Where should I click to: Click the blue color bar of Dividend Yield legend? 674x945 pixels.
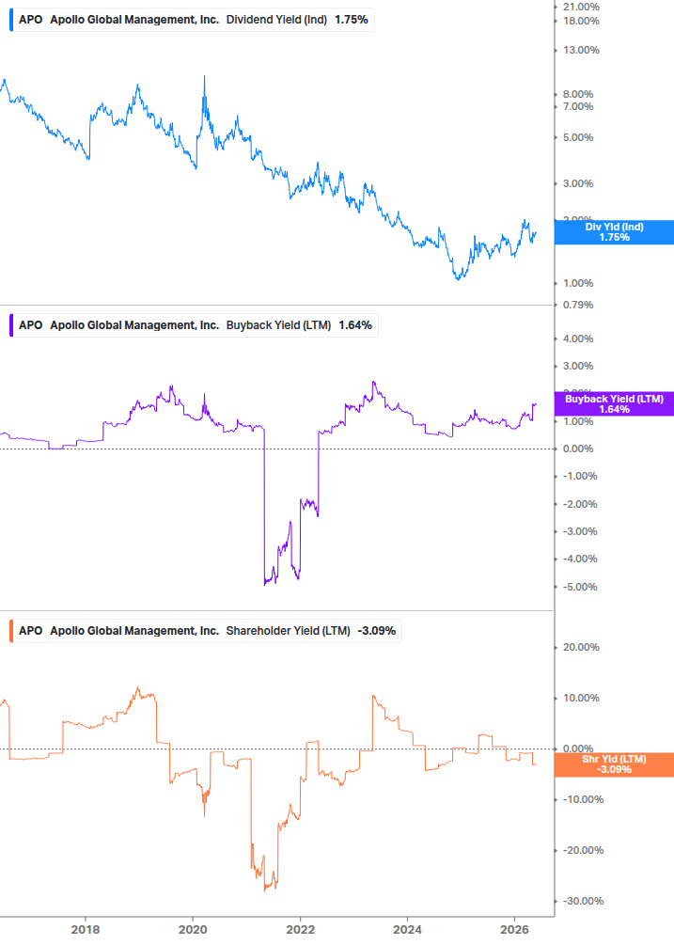tap(11, 20)
